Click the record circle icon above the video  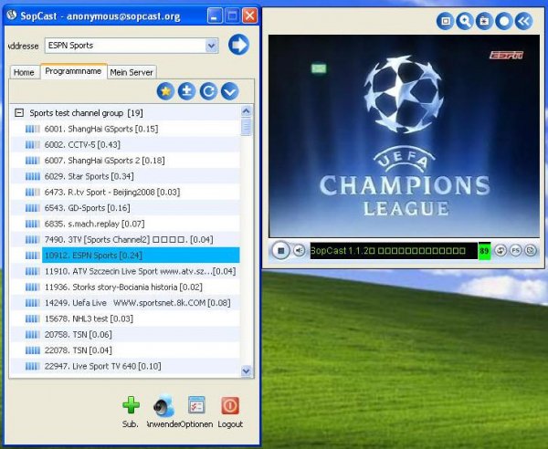pos(504,21)
